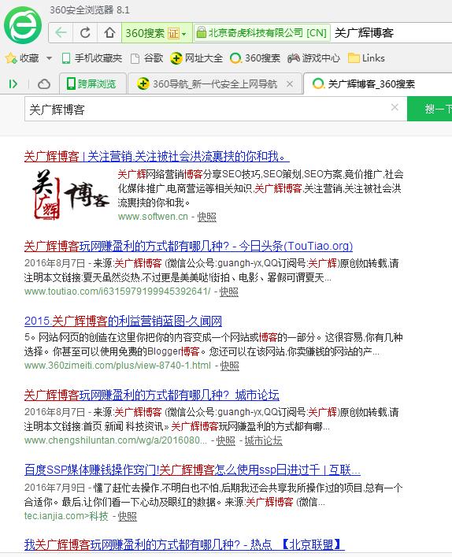Click the green 搜一下 search button
The image size is (452, 557).
[430, 109]
